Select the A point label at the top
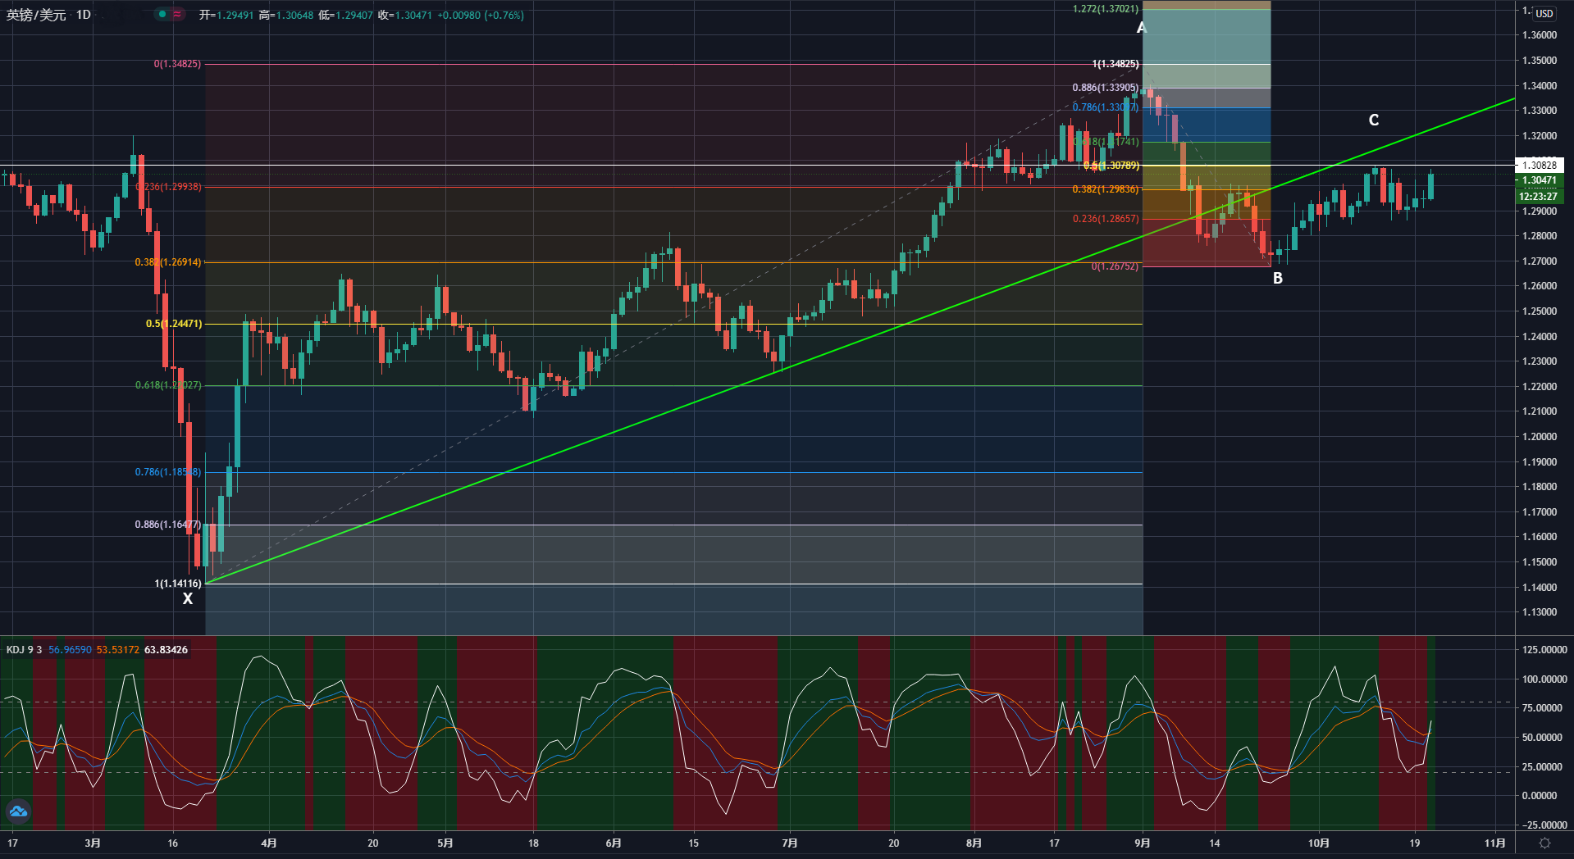This screenshot has height=859, width=1574. (1141, 28)
